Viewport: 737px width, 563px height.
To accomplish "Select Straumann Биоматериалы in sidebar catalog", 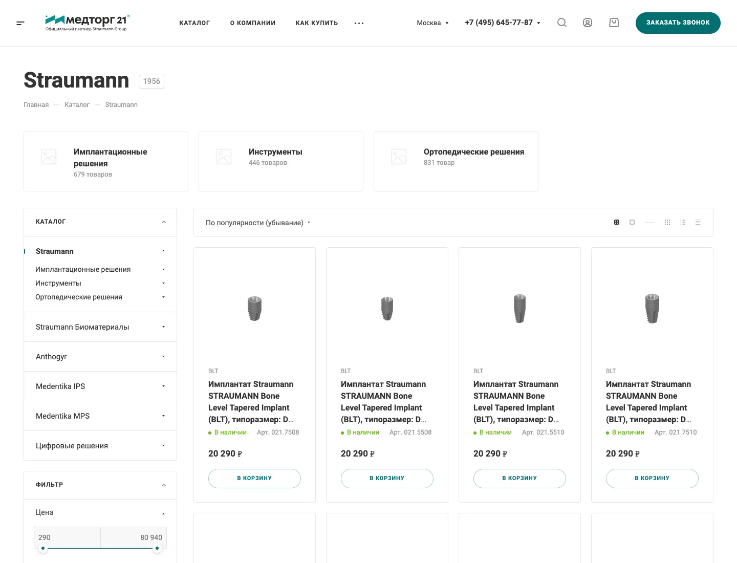I will pos(82,327).
